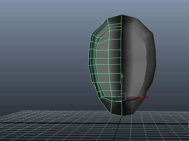
Task: Click the green Y-axis arrow of the move manipulator
Action: (122, 75)
